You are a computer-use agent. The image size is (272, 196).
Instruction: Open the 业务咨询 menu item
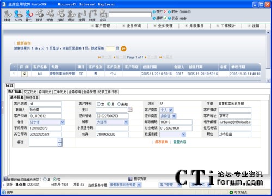click(134, 26)
